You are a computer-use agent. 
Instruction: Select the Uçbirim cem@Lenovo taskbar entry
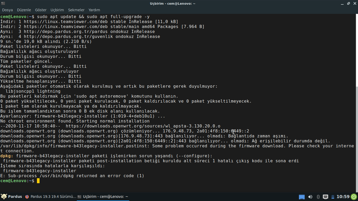[103, 197]
